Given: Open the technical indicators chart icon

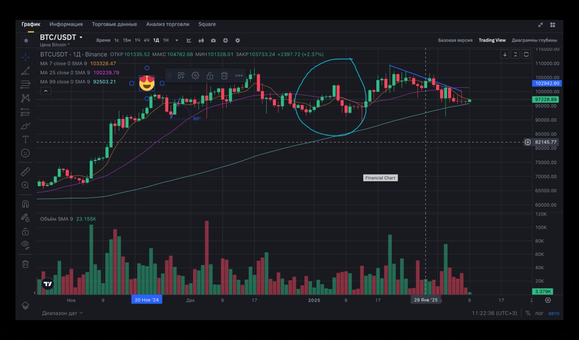Looking at the screenshot, I should [189, 41].
